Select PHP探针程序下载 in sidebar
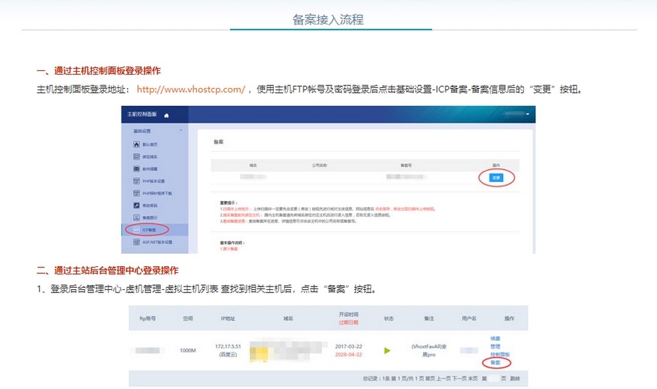Screen dimensions: 657x389 [x=158, y=193]
